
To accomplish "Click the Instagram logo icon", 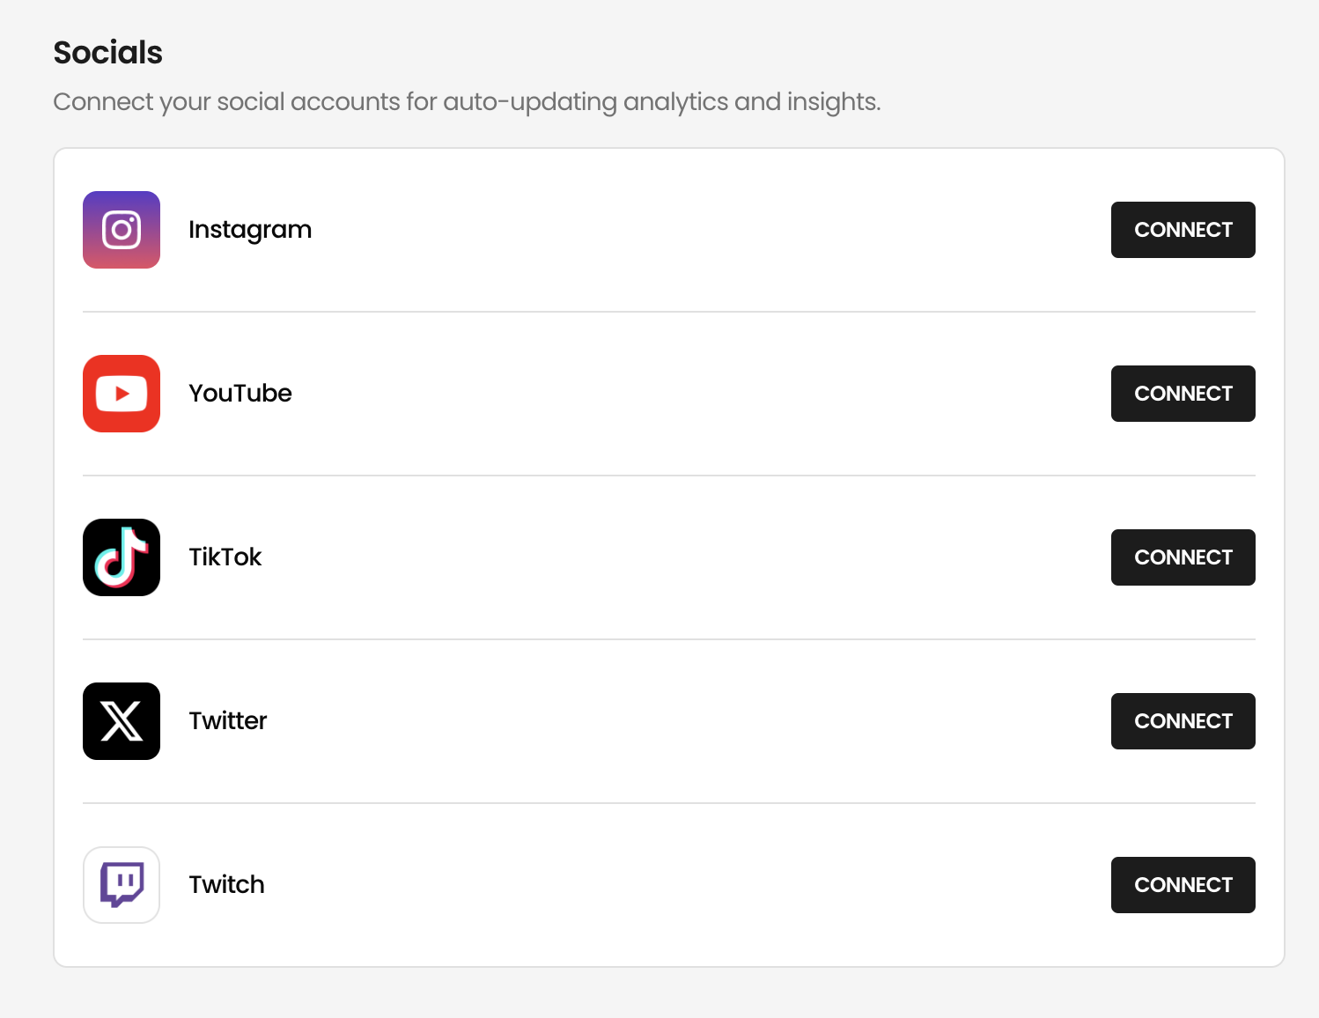I will [x=122, y=230].
